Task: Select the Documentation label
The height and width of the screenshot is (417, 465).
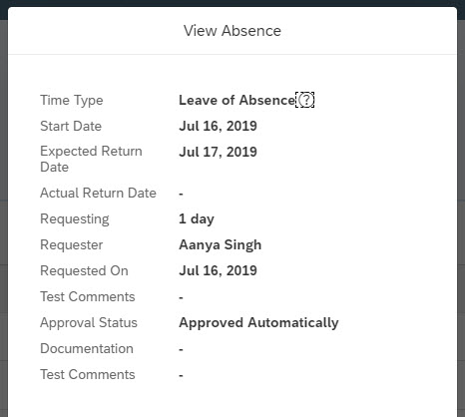Action: tap(87, 348)
